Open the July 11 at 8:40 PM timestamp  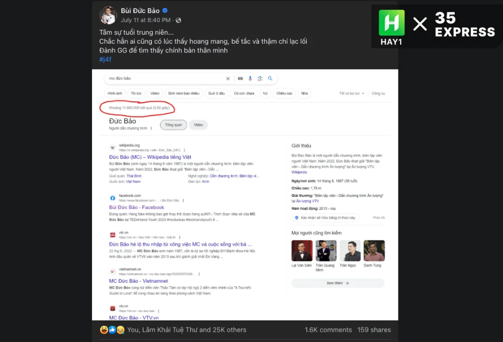click(x=145, y=20)
